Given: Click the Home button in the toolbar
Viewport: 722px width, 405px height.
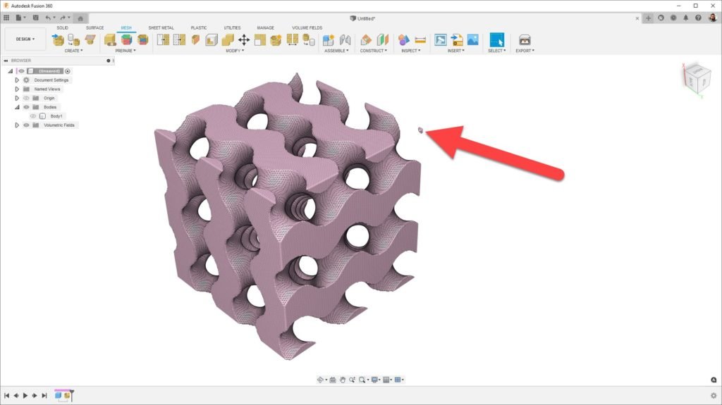Looking at the screenshot, I should (80, 18).
